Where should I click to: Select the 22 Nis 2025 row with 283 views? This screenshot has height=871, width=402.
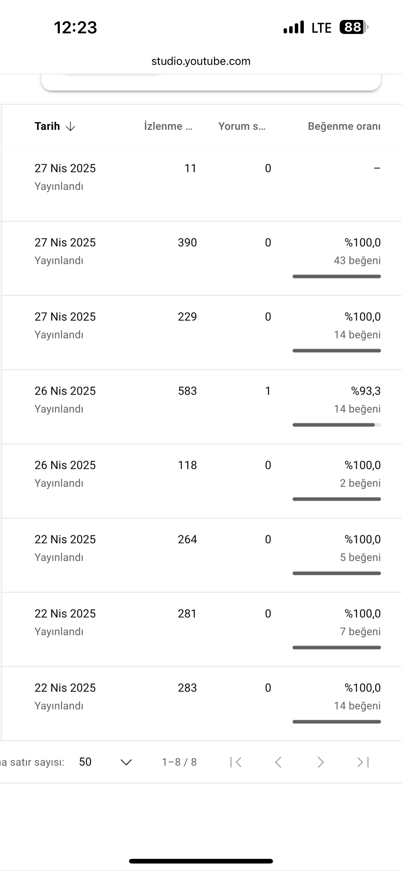coord(201,704)
